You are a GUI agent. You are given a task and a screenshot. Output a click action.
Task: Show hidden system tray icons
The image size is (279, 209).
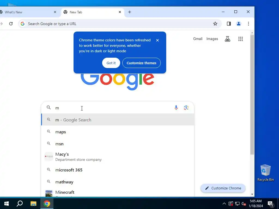tap(224, 204)
